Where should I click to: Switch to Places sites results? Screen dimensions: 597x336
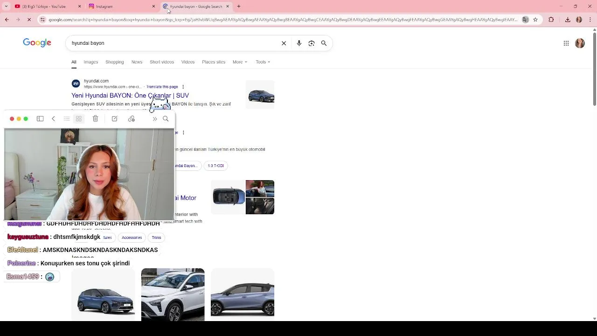(214, 62)
